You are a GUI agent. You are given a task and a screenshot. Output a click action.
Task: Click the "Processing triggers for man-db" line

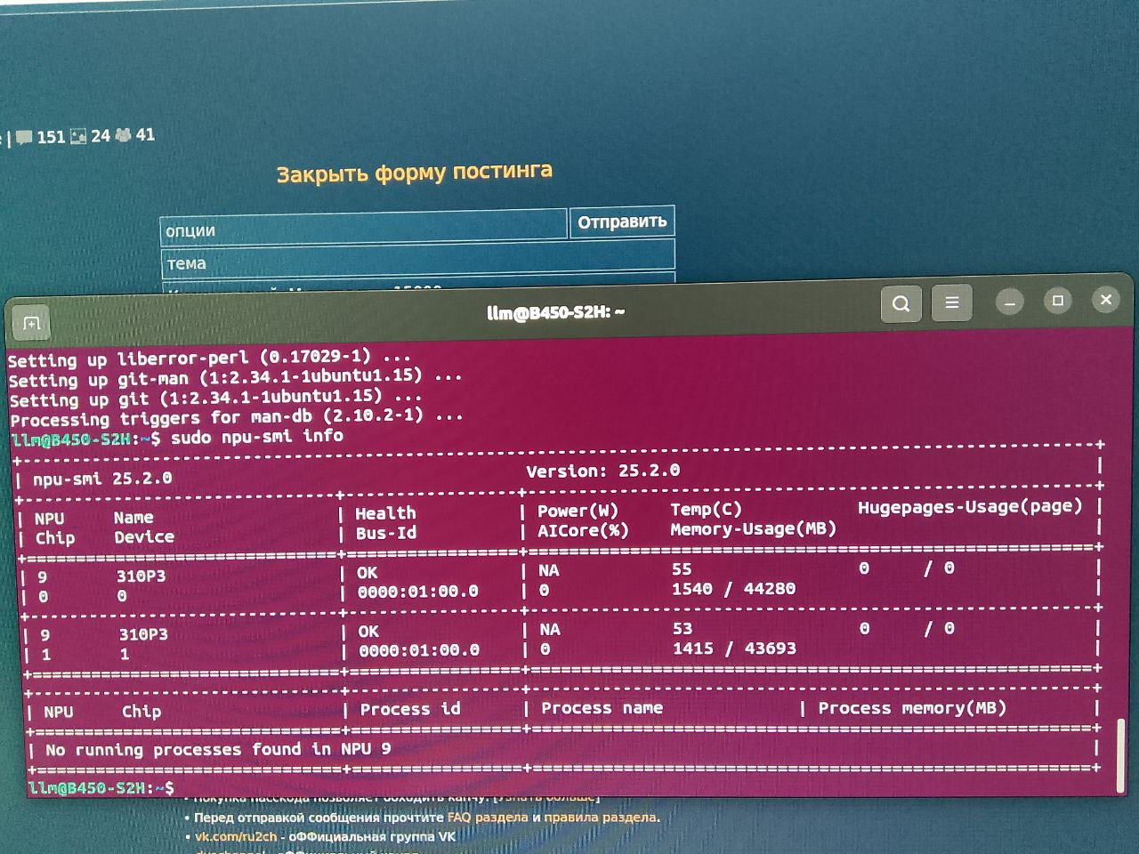coord(237,417)
